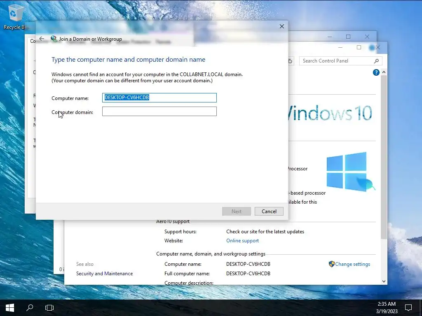The height and width of the screenshot is (316, 422).
Task: Open Control Panel help question mark icon
Action: tap(376, 72)
